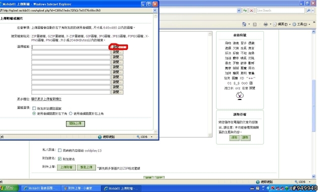Click the command bar overflow chevron
Viewport: 320px width, 192px height.
(x=314, y=22)
